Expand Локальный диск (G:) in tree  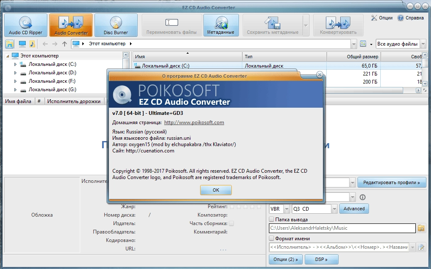coord(15,90)
